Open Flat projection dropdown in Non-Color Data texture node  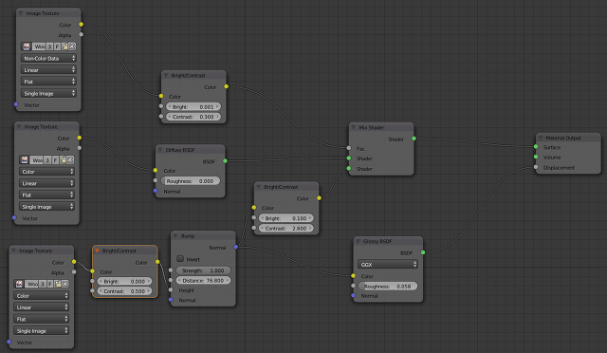point(48,82)
